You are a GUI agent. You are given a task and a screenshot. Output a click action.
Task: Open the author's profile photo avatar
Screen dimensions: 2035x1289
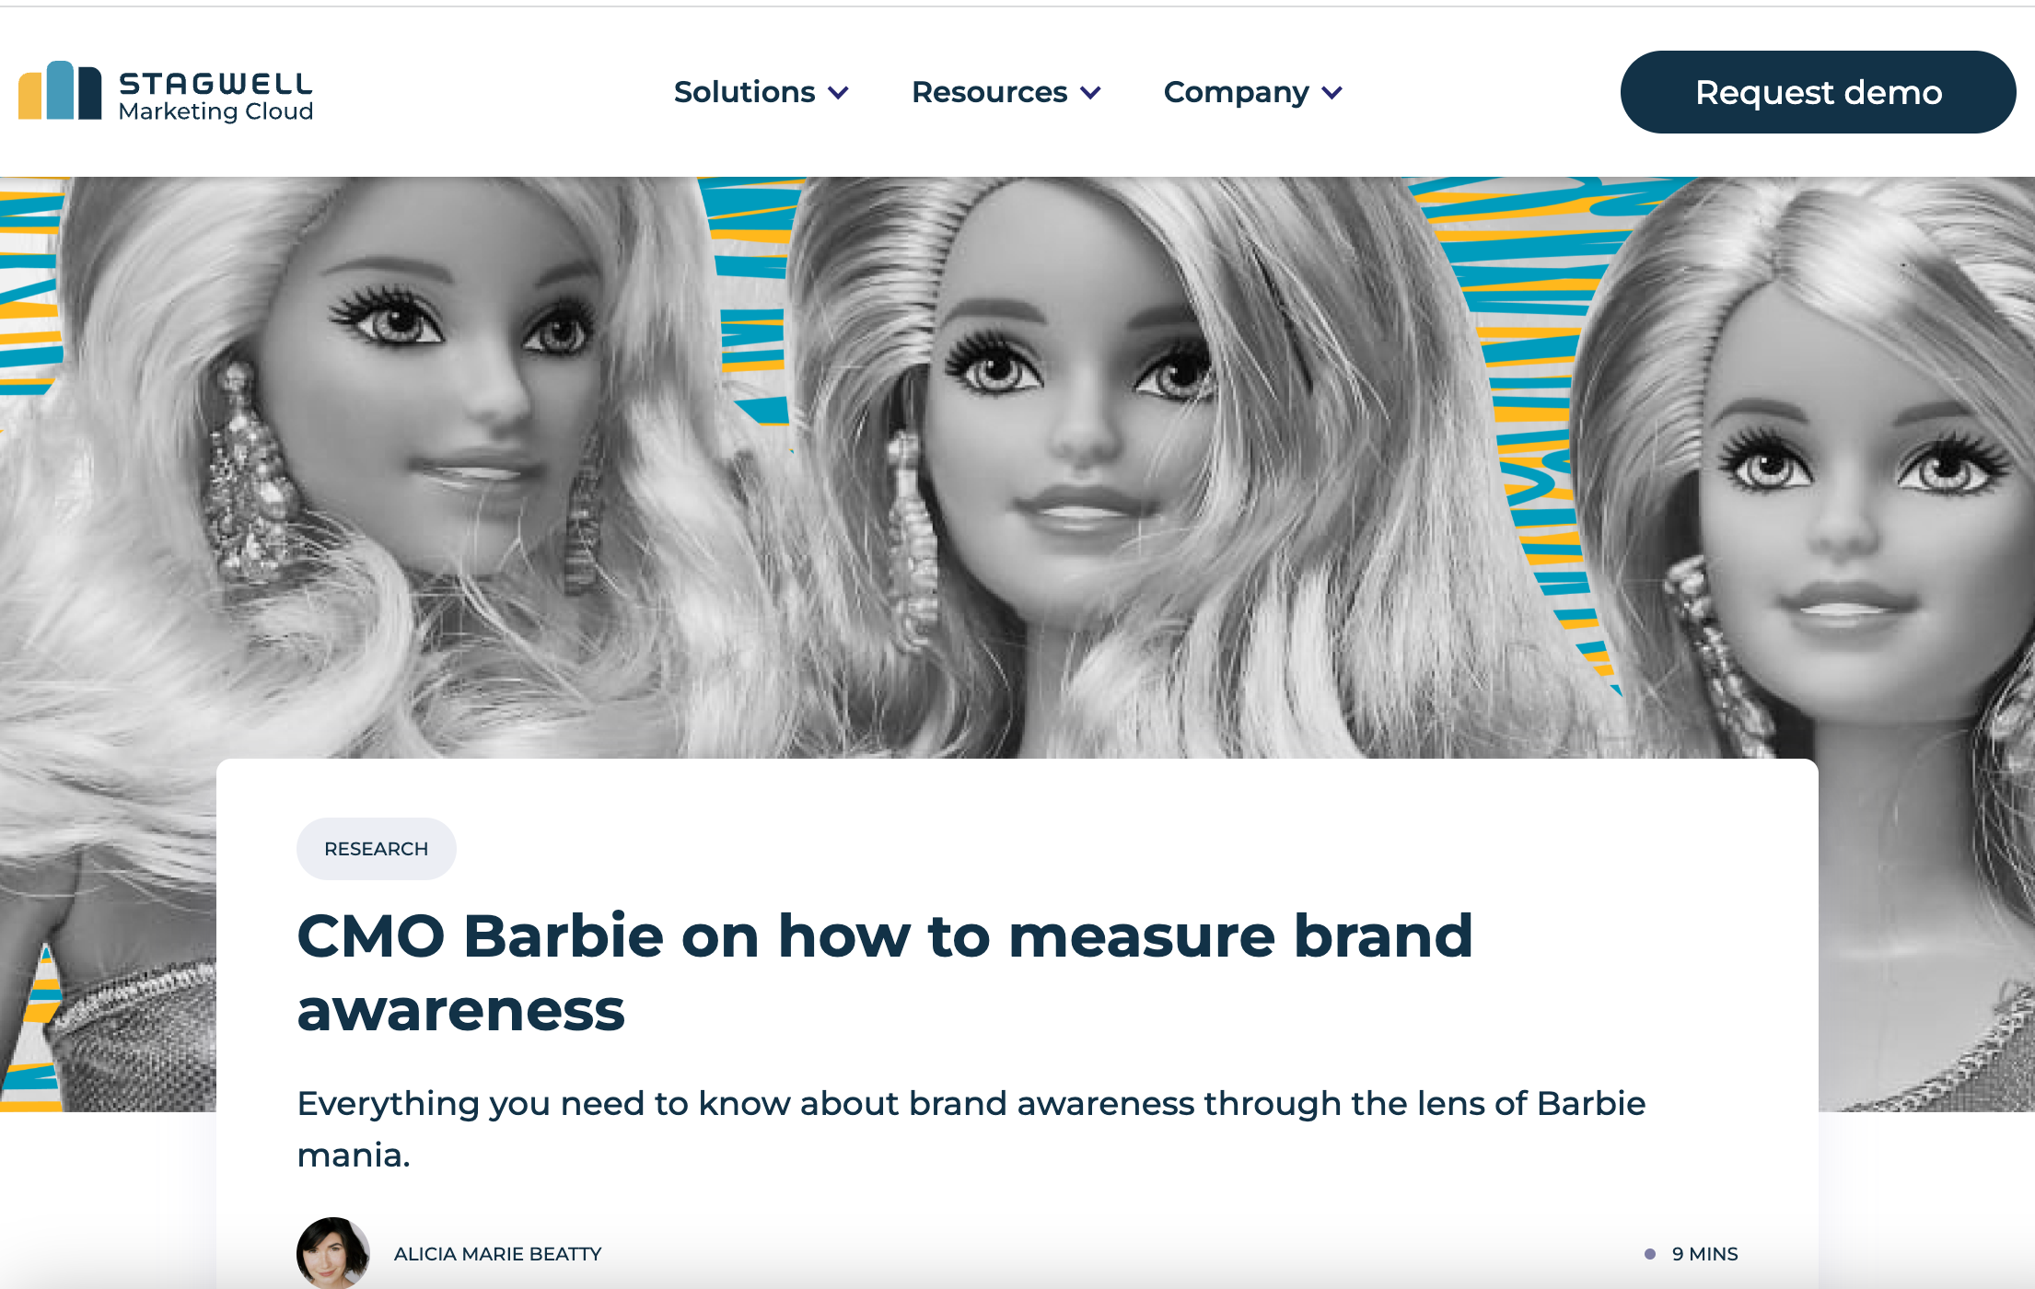click(x=333, y=1252)
